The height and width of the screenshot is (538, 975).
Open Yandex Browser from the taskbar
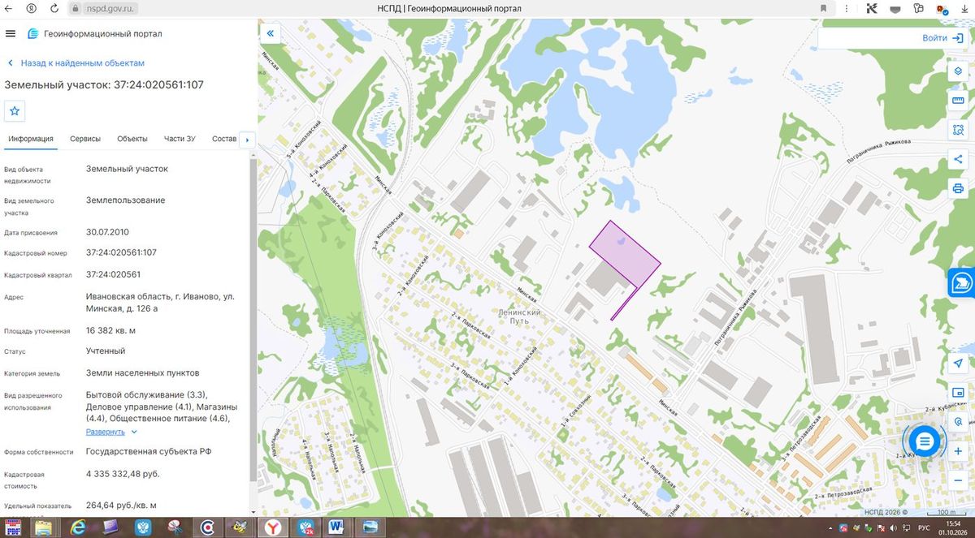click(x=272, y=527)
